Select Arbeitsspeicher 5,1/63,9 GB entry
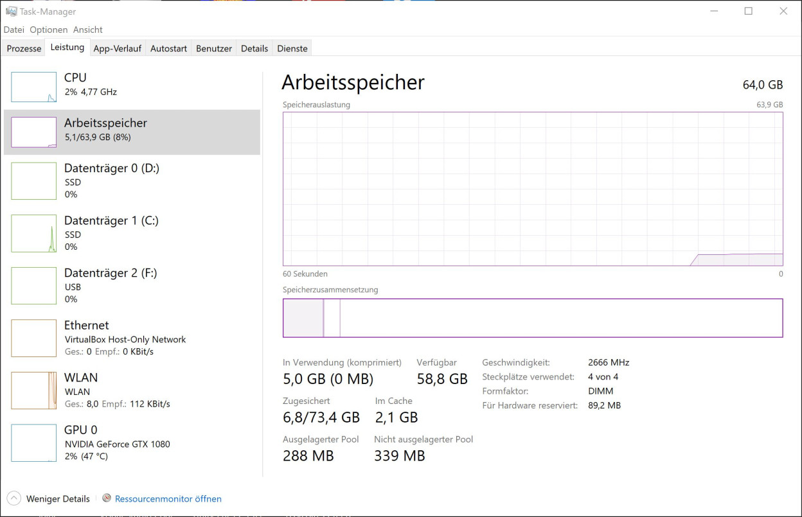Screen dimensions: 802x517 pyautogui.click(x=132, y=132)
